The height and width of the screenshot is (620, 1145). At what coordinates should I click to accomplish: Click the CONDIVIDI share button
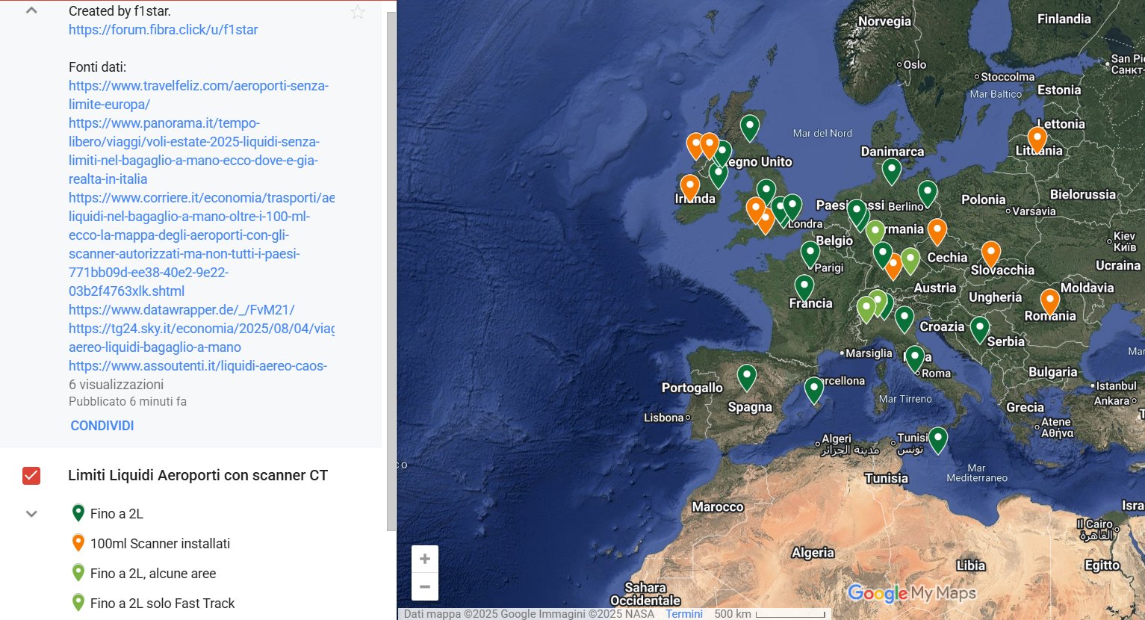click(x=102, y=426)
